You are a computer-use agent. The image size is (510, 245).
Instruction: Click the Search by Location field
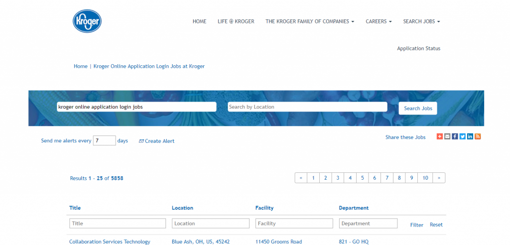307,107
